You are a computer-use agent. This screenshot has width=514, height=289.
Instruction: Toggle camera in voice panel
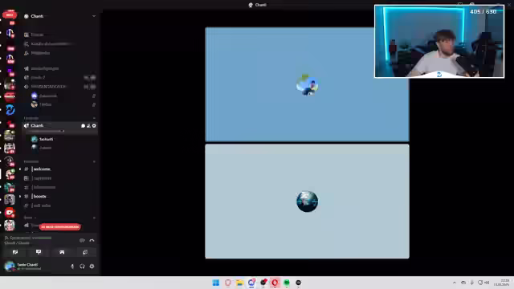[15, 252]
